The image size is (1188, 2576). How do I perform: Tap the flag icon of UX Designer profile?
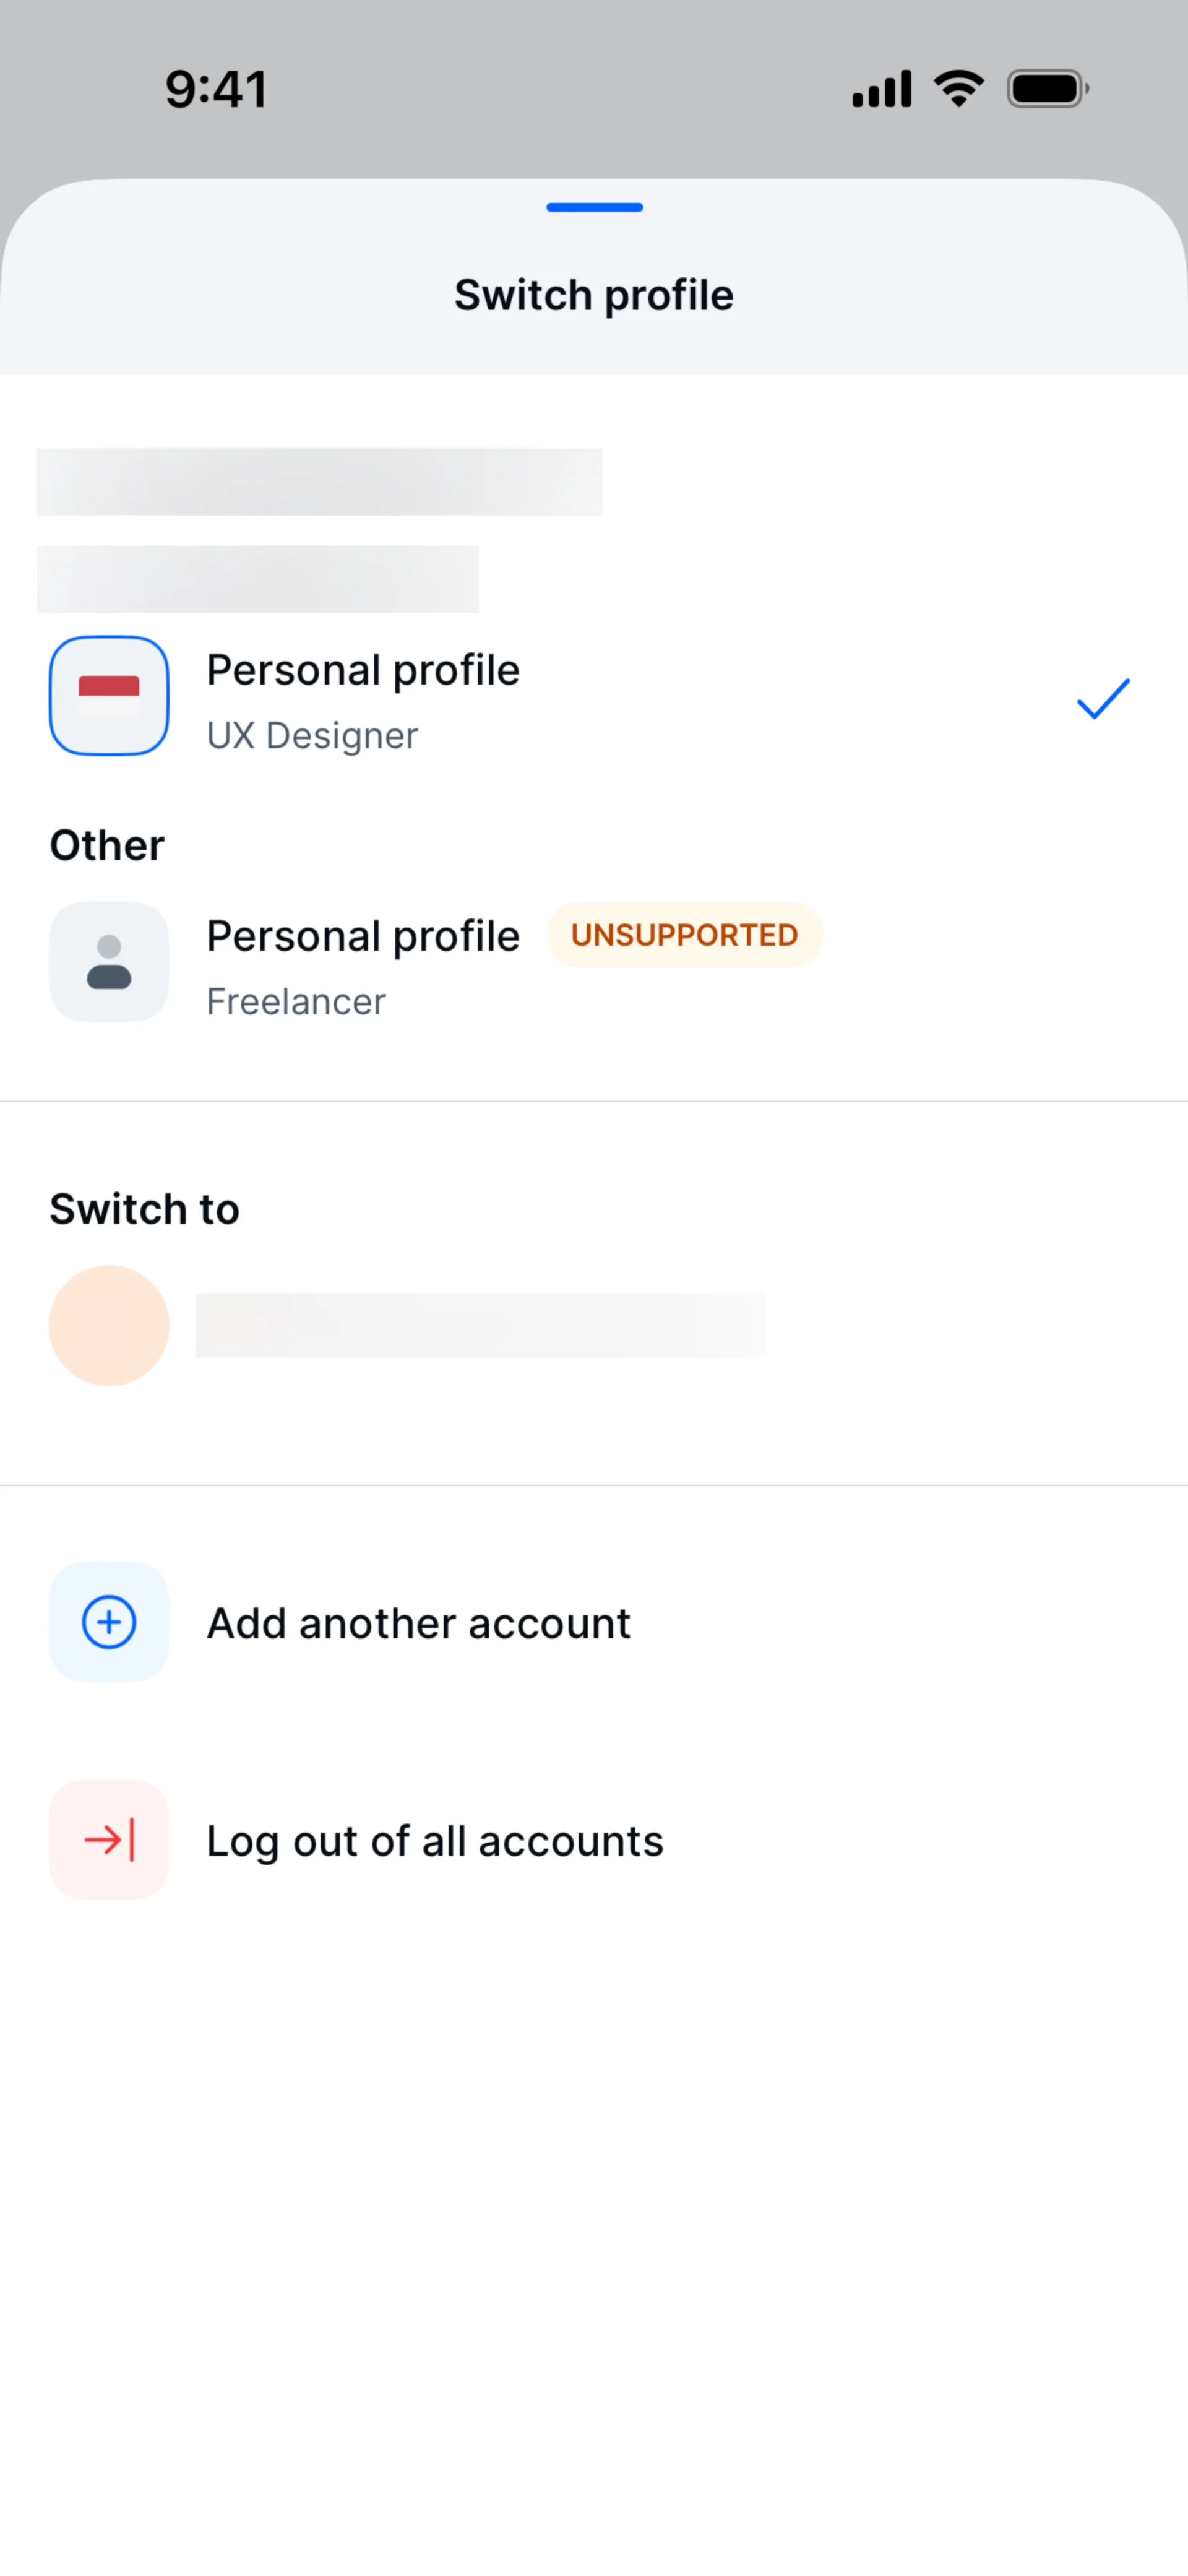click(x=109, y=695)
